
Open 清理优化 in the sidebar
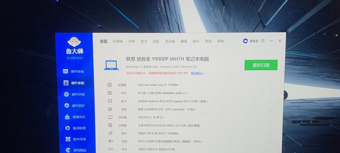tap(75, 117)
